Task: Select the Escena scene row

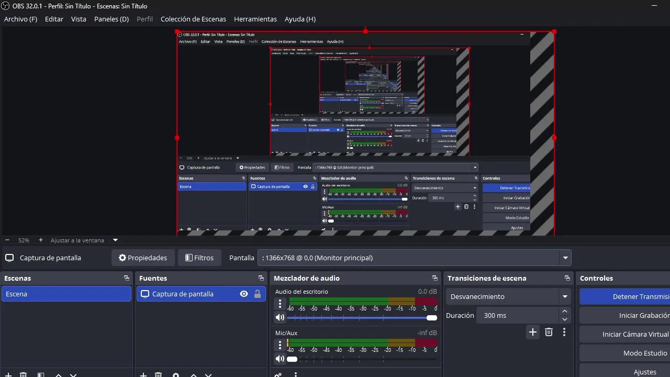Action: (x=66, y=294)
